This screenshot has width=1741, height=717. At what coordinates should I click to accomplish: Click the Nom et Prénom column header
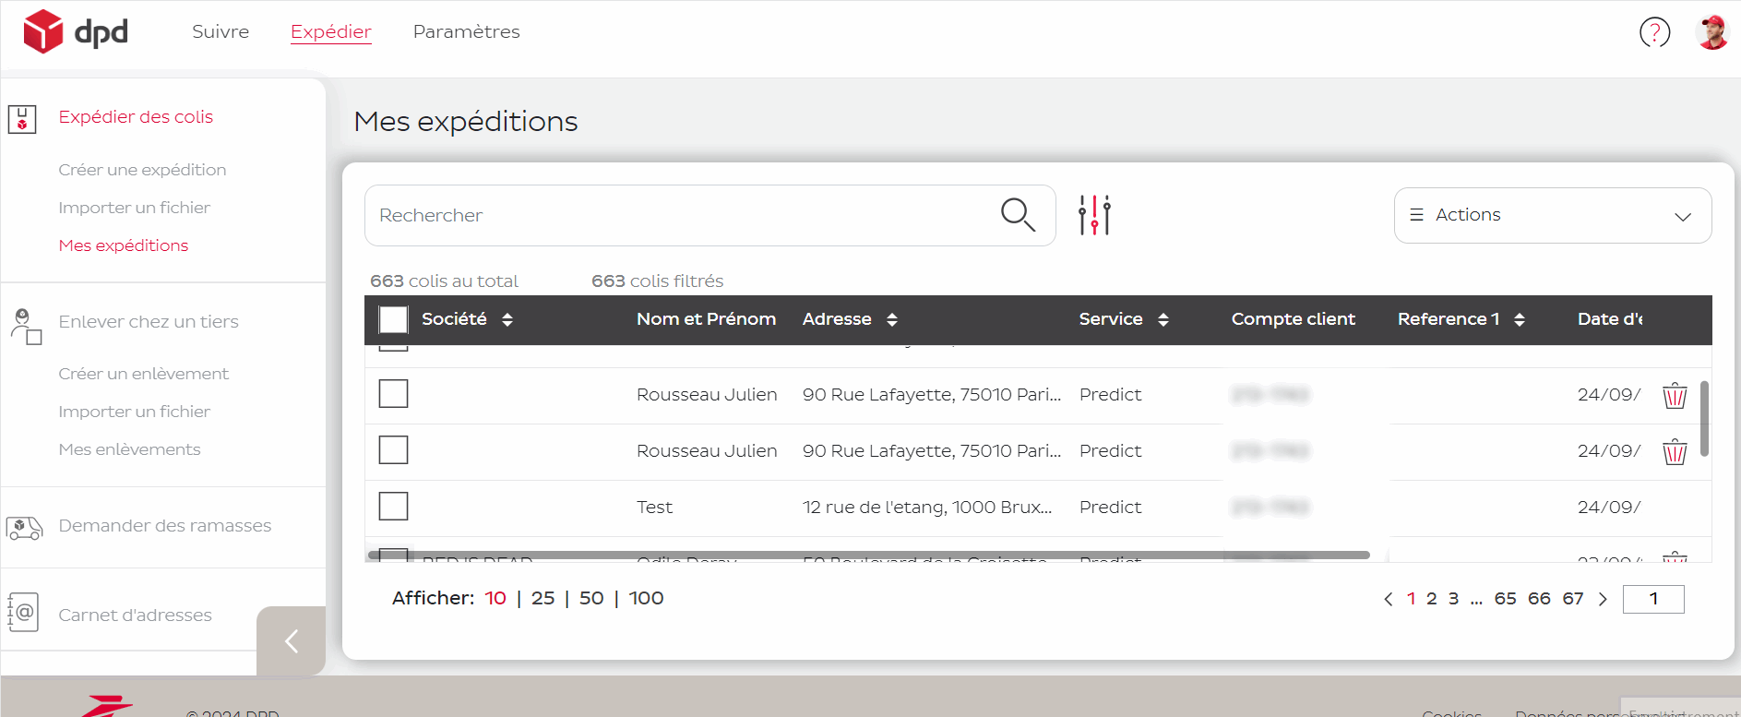tap(706, 319)
